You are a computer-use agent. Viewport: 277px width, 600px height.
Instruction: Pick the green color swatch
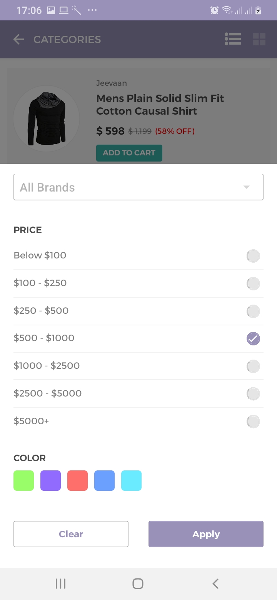point(23,480)
